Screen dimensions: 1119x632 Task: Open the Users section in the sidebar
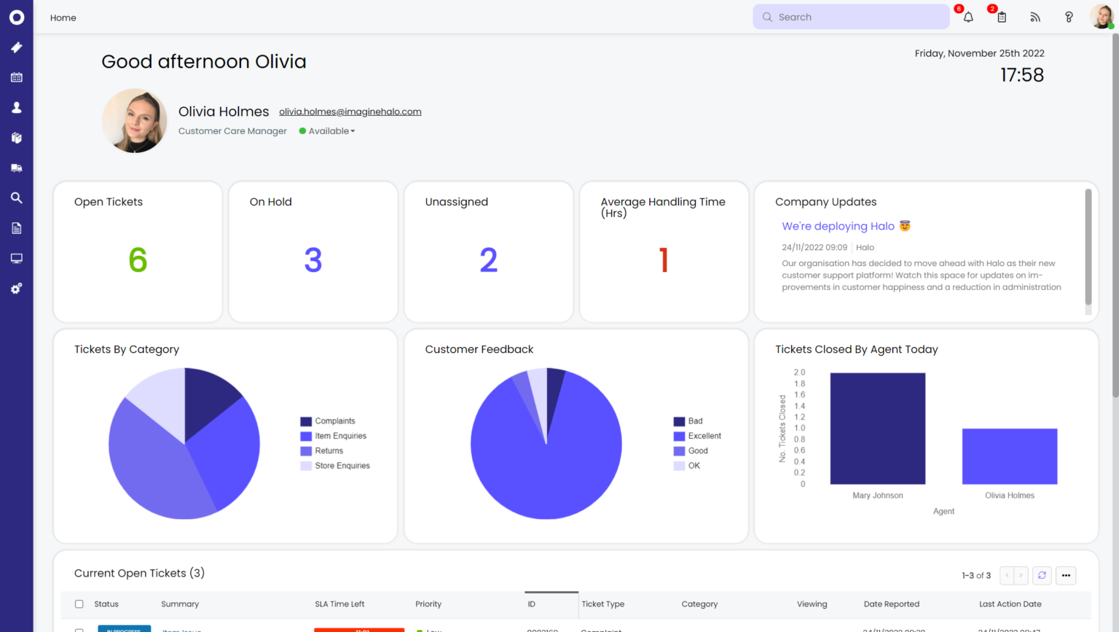coord(17,107)
